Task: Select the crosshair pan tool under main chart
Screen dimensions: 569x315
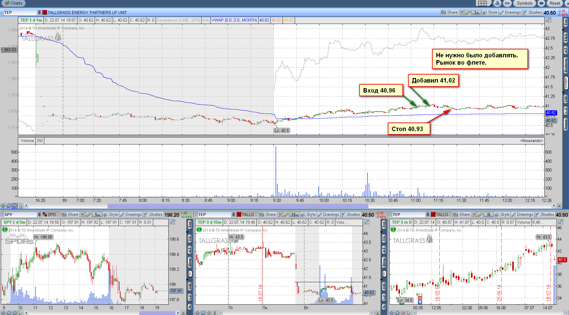Action: pyautogui.click(x=3, y=206)
